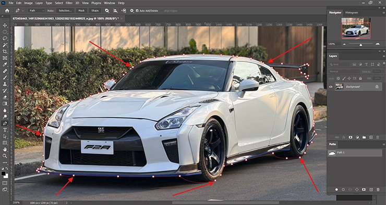Click Navigator zoom slider handle

point(360,45)
